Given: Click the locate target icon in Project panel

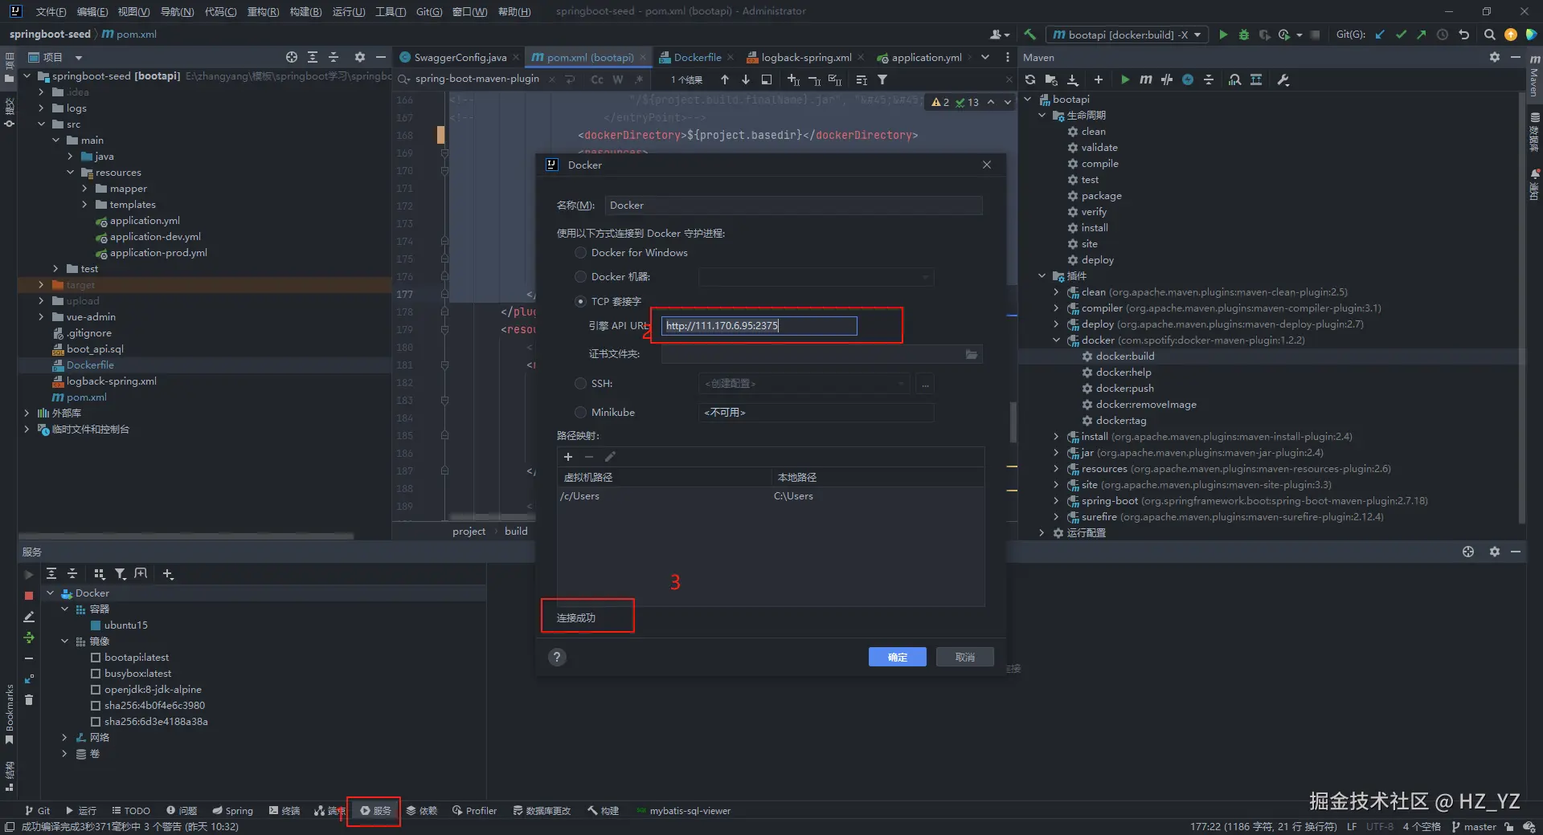Looking at the screenshot, I should click(292, 57).
